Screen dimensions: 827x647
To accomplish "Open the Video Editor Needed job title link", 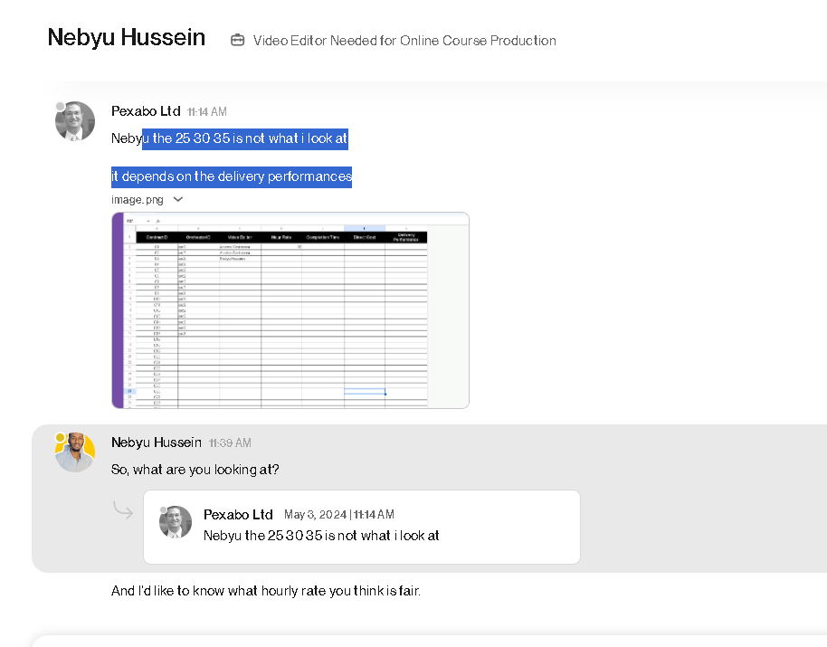I will pos(404,41).
